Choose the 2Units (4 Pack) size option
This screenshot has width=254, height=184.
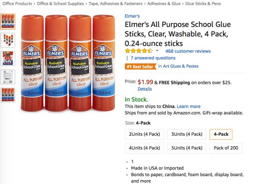pyautogui.click(x=144, y=134)
